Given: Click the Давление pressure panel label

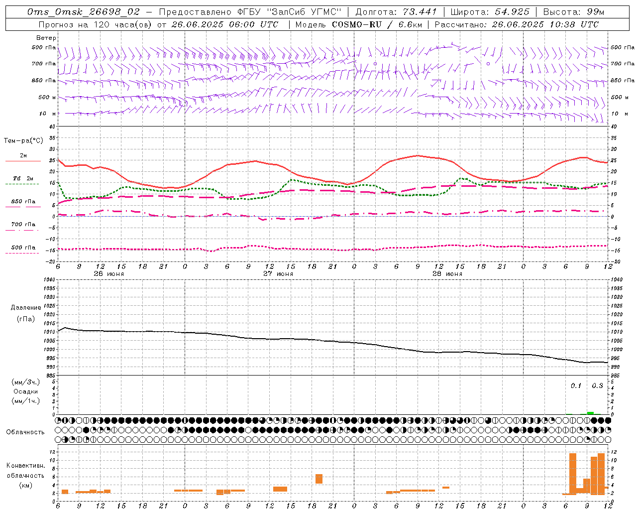Looking at the screenshot, I should coord(26,308).
